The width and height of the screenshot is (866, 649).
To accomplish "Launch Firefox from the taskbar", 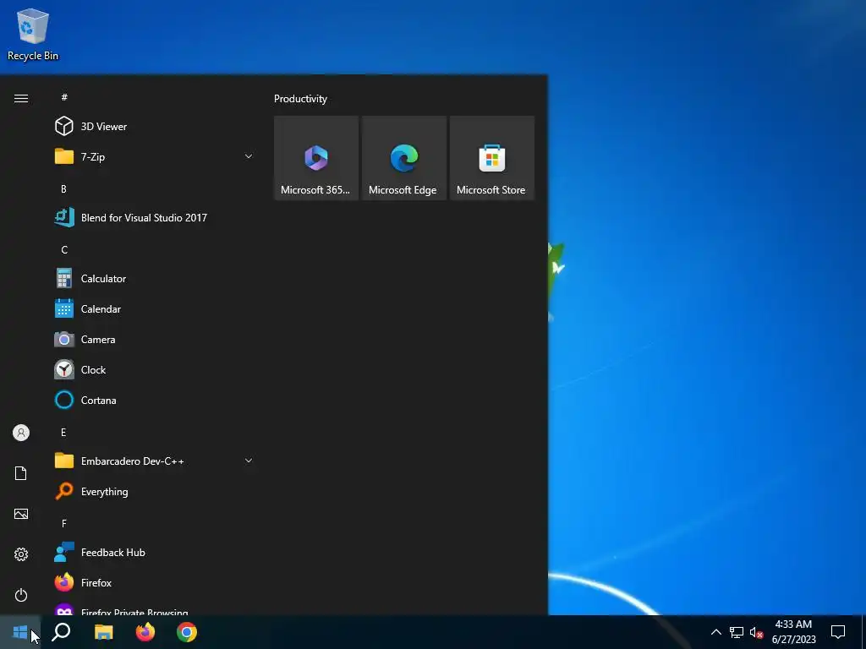I will 145,632.
